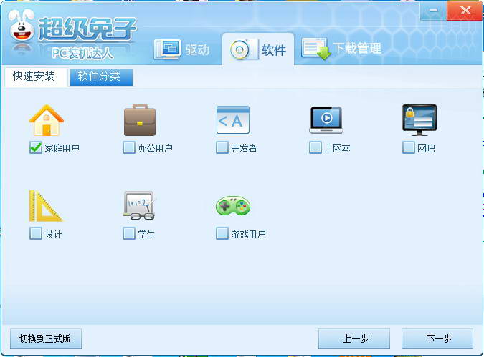Go back with the 上一步 button
Image resolution: width=484 pixels, height=357 pixels.
354,339
